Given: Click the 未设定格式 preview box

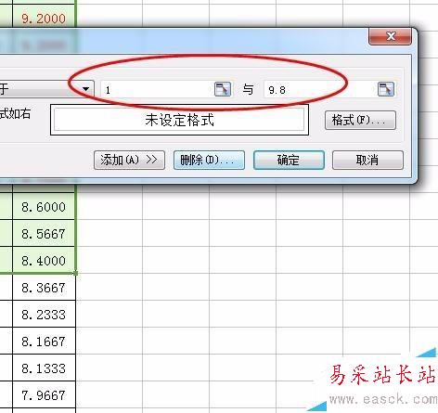Looking at the screenshot, I should pyautogui.click(x=179, y=120).
